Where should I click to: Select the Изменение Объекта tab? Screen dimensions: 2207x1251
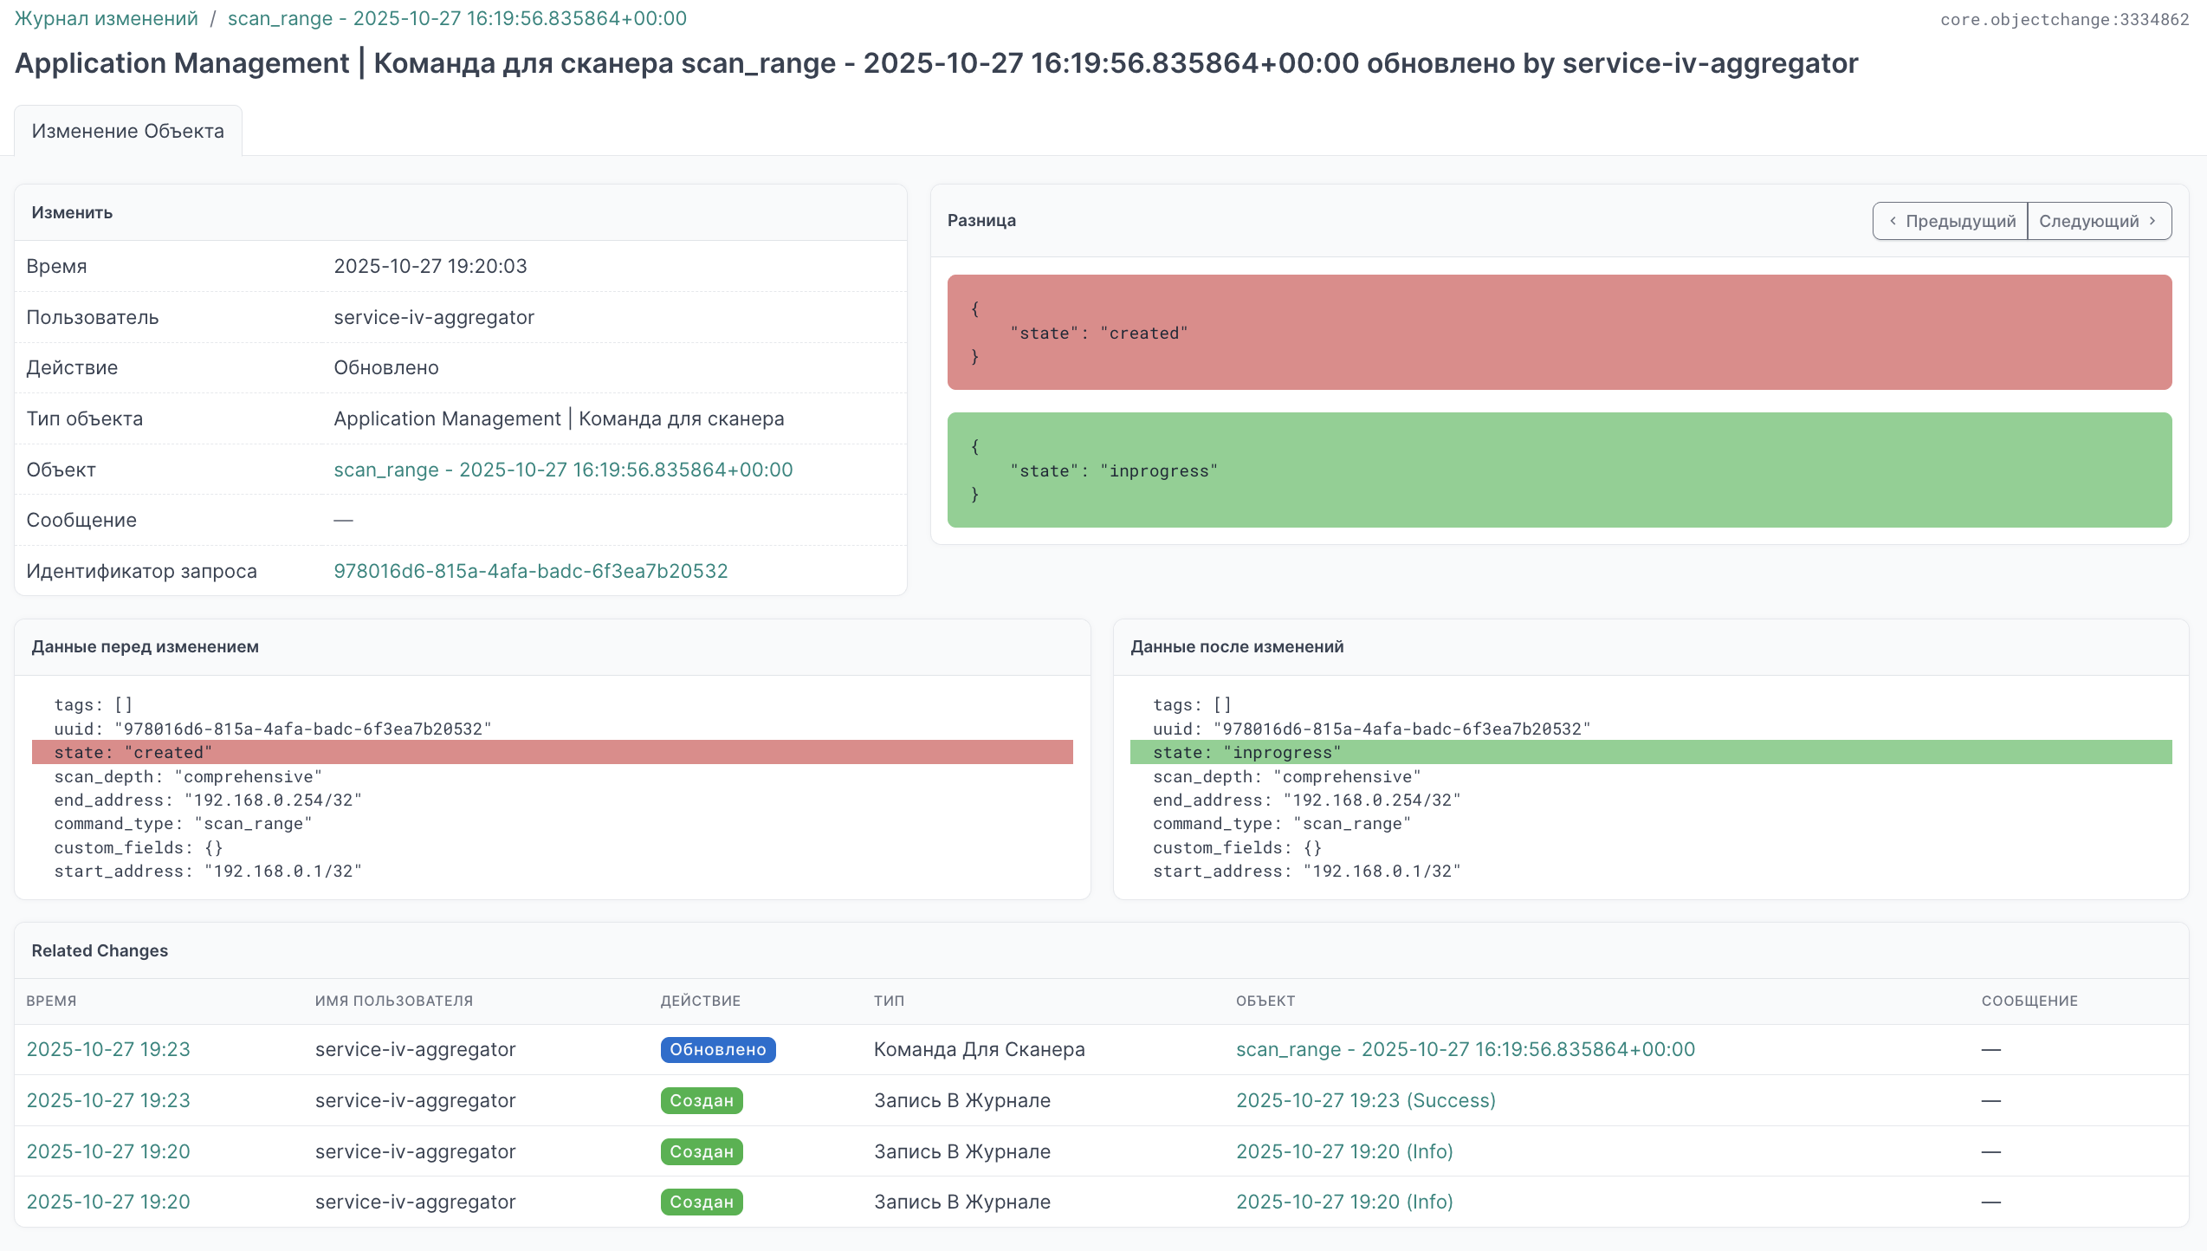[x=127, y=131]
